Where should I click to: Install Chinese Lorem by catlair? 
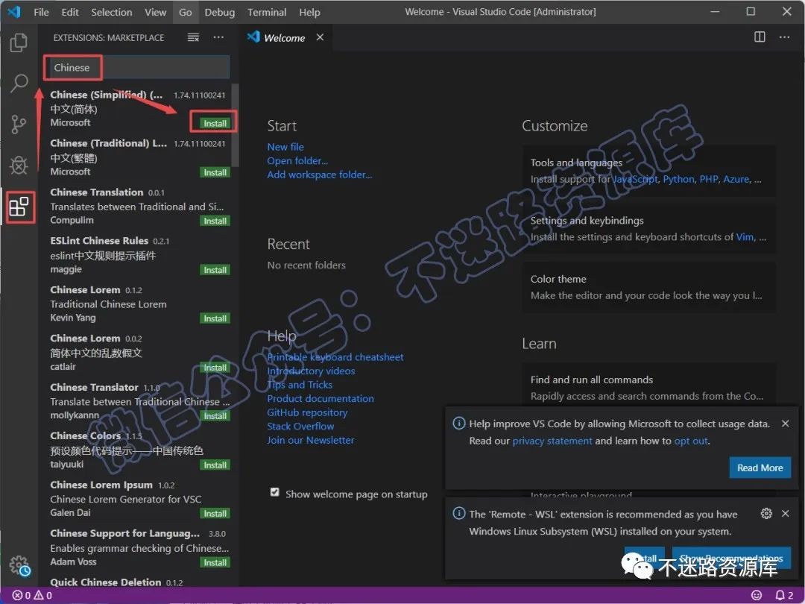[215, 368]
